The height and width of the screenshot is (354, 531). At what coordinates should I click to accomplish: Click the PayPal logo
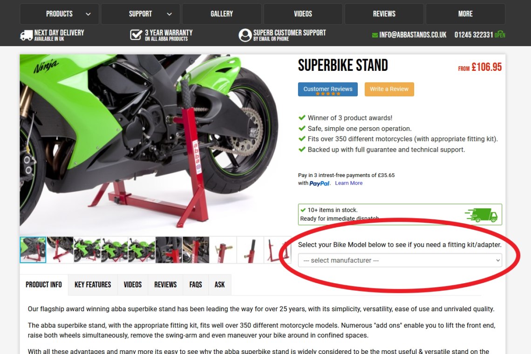320,183
